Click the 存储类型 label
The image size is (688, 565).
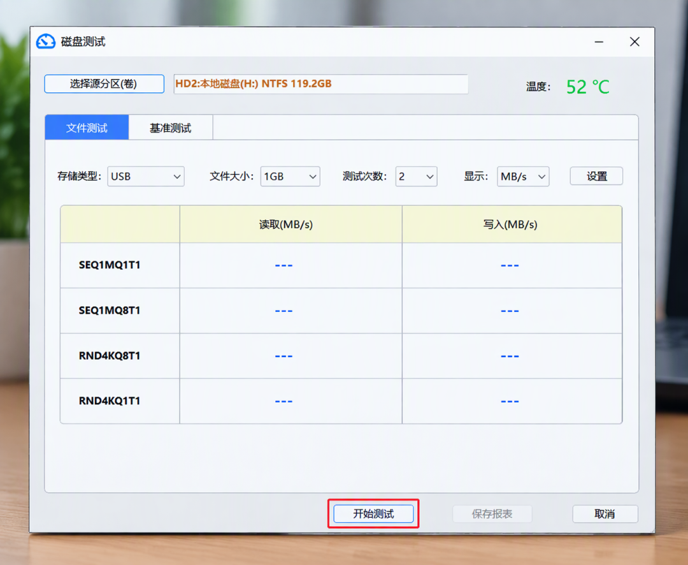[80, 177]
